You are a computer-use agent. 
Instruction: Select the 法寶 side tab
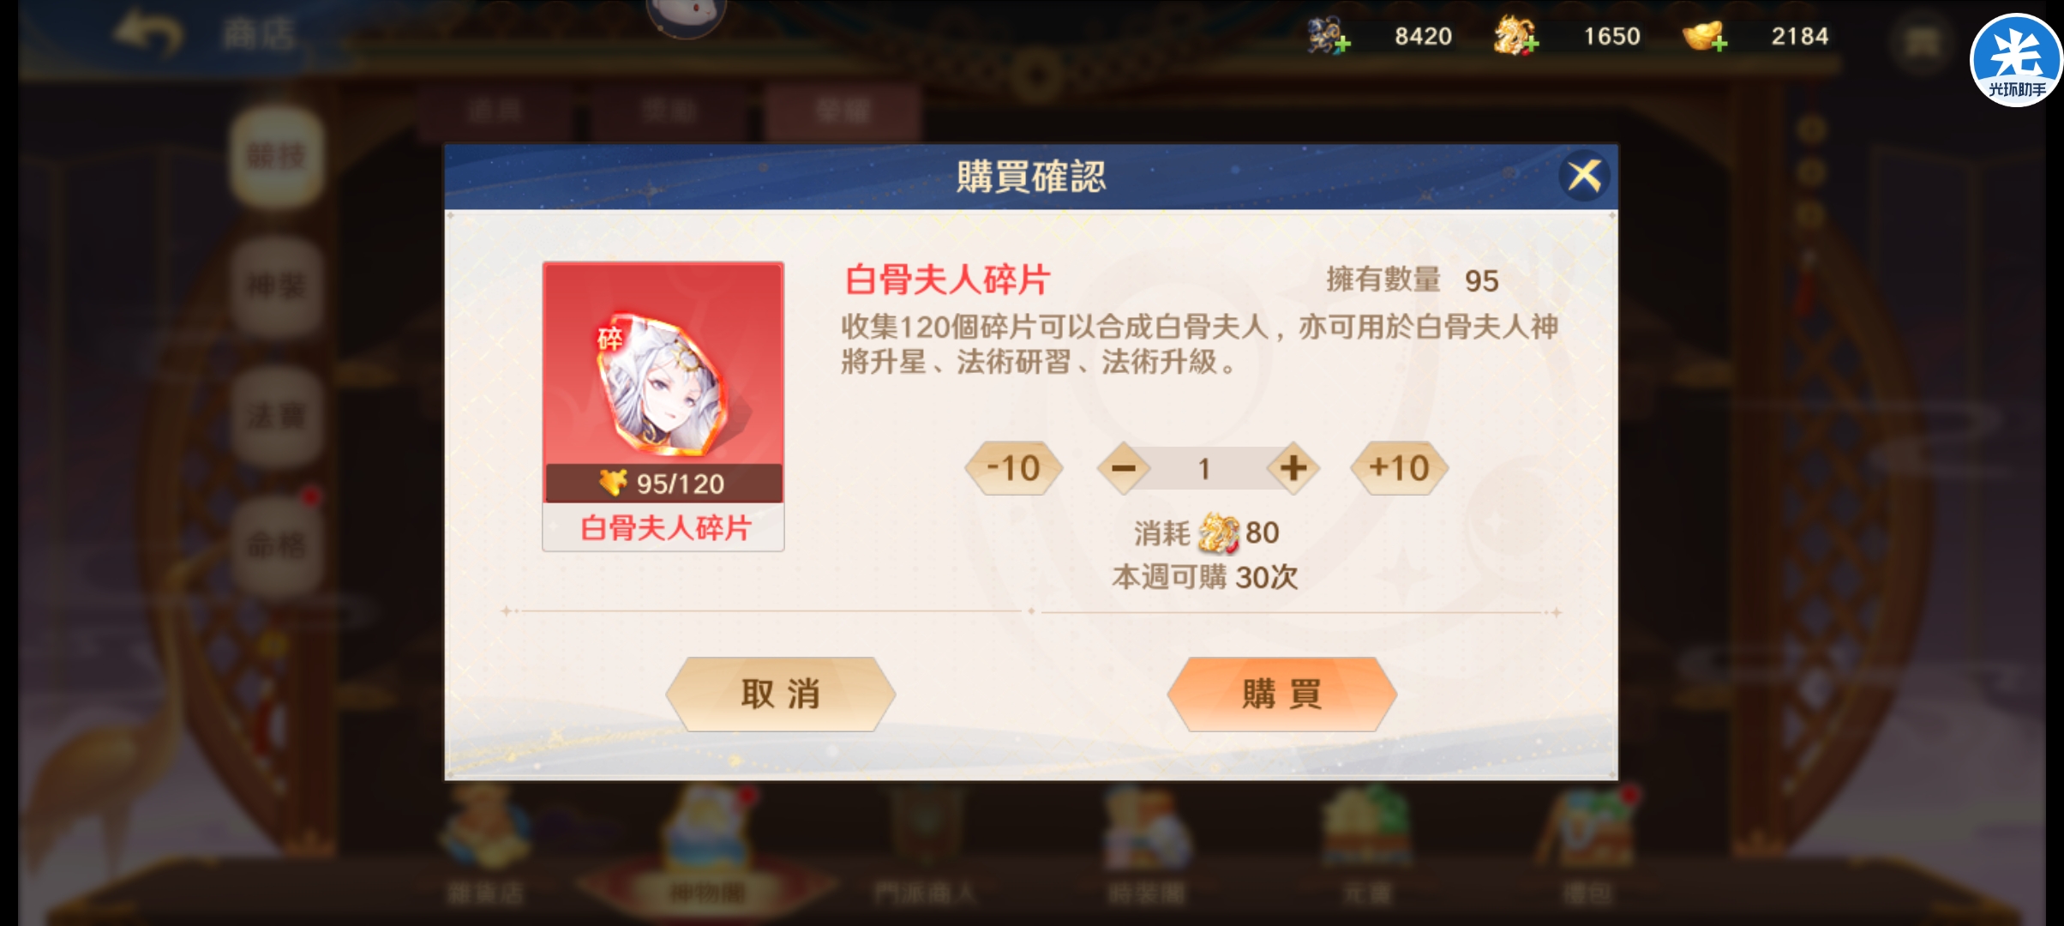coord(276,417)
